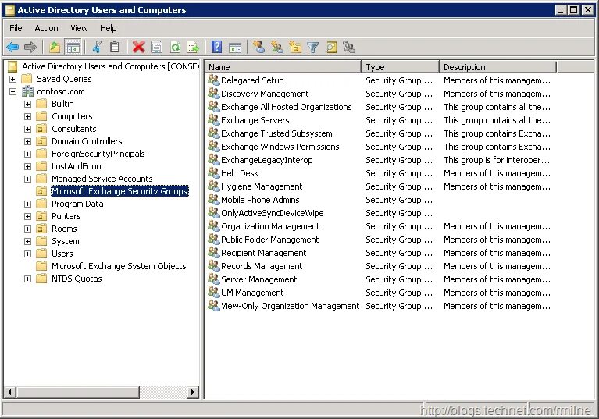Expand the Builtin container

27,105
